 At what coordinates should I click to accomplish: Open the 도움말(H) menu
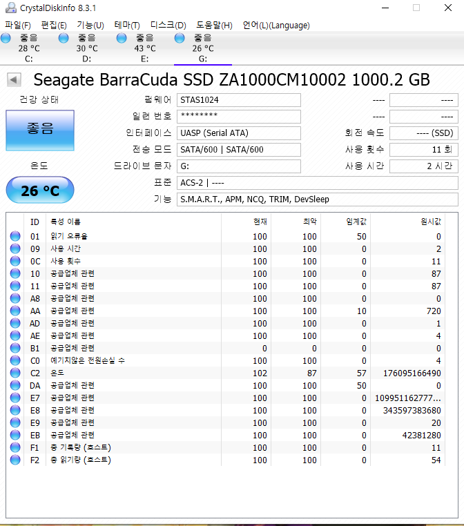point(214,25)
